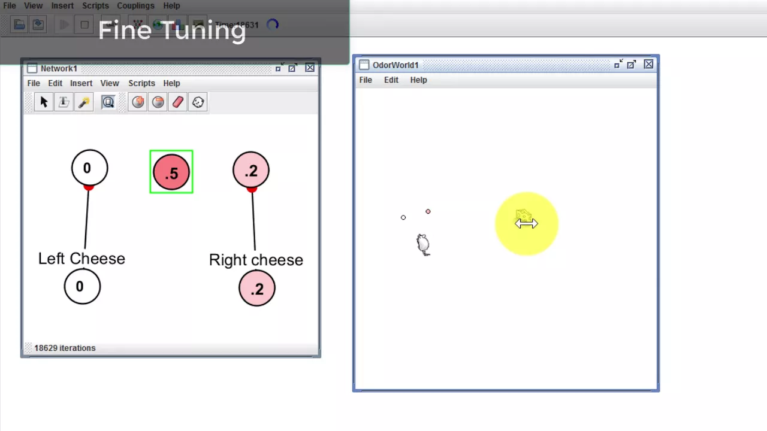Choose the text tool in Network1 toolbar
The width and height of the screenshot is (767, 431).
coord(64,102)
